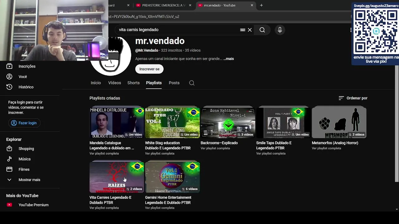Click Raízes Vita Carnies thumbnail

point(117,177)
